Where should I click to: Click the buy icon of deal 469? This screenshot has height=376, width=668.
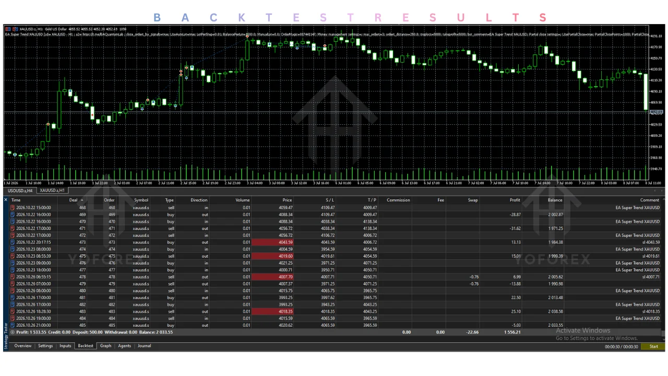tap(13, 215)
